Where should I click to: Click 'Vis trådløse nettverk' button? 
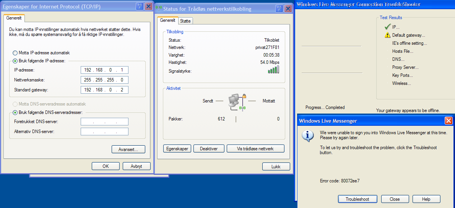click(x=256, y=148)
